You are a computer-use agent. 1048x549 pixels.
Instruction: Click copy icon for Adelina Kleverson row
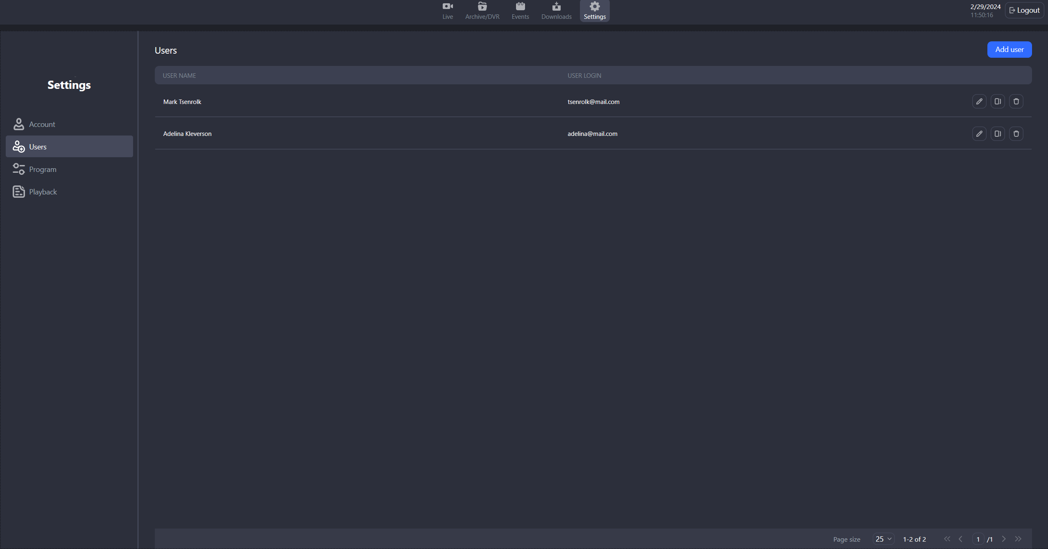[x=997, y=134]
